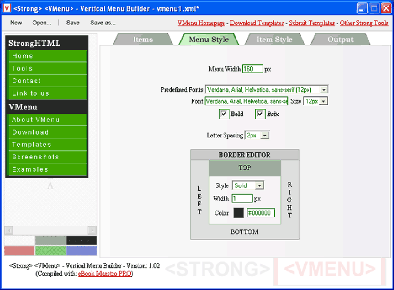Save the current menu using Save
Screen dimensions: 394x290
73,23
